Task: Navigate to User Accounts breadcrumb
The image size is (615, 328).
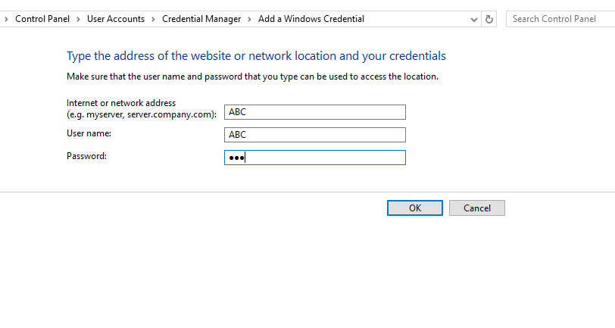Action: click(x=116, y=19)
